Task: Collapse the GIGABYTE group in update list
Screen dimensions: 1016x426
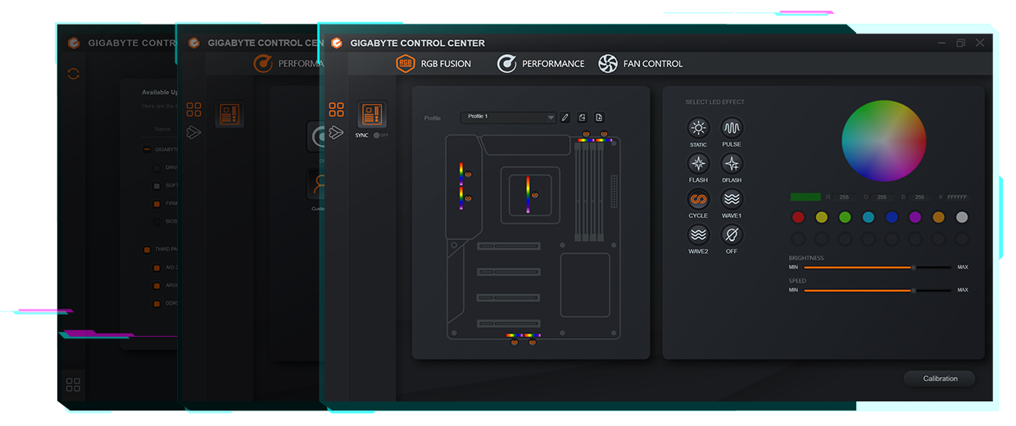Action: [147, 149]
